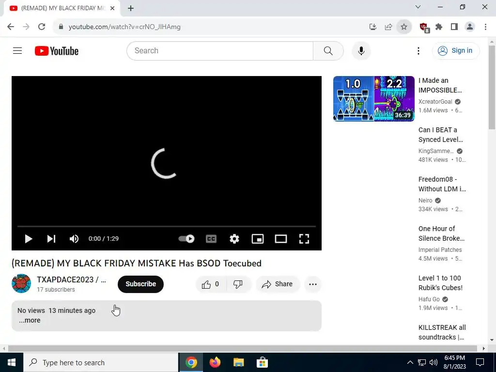Click the vertical page scrollbar
Viewport: 496px width, 372px height.
click(492, 87)
